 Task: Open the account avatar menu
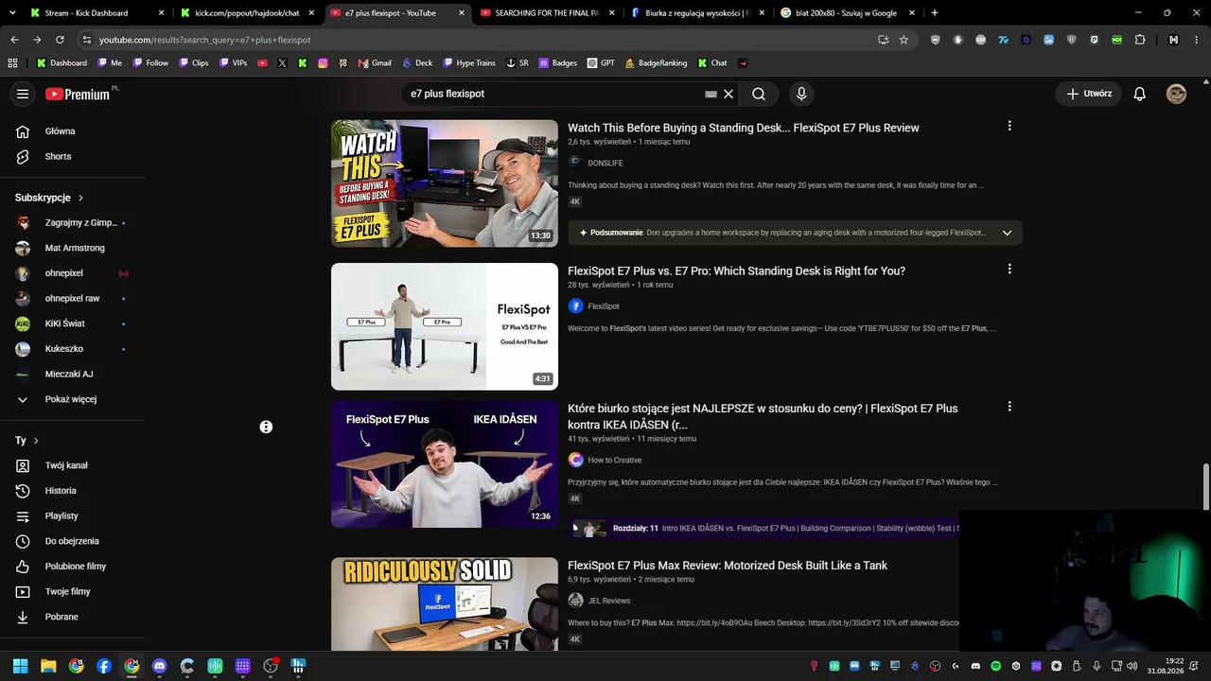click(x=1176, y=94)
